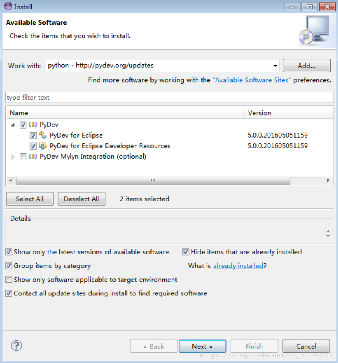Click the PyDev for Eclipse feature icon

pos(43,135)
